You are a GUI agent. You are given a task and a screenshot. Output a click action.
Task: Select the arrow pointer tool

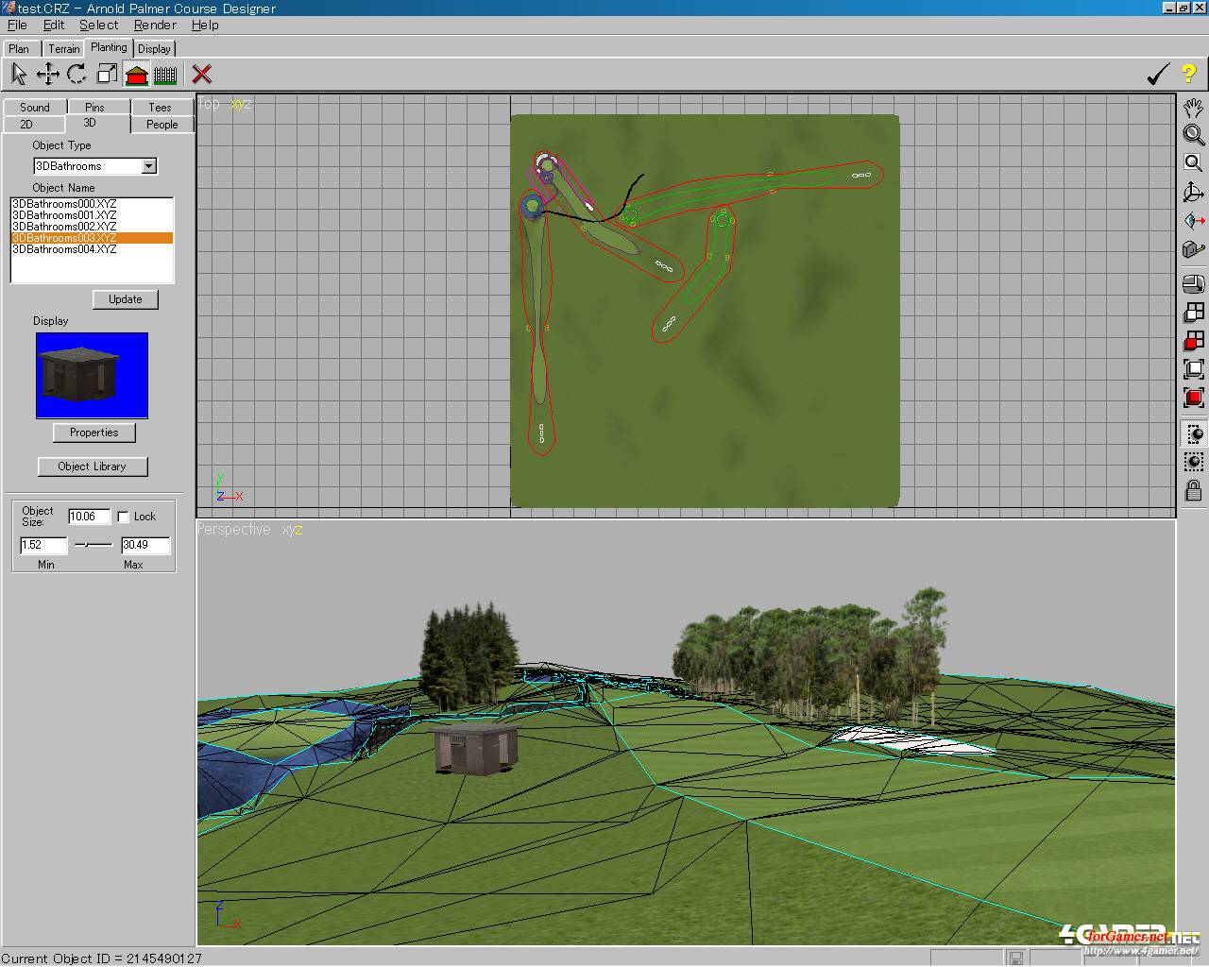(x=18, y=74)
